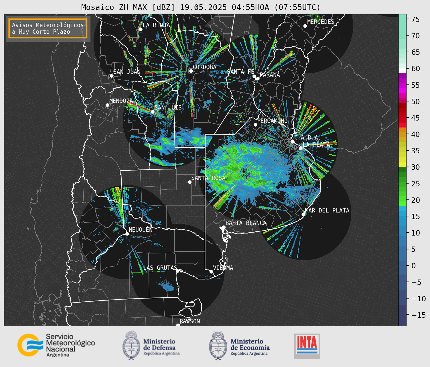430x367 pixels.
Task: Click the 60 dBZ white band on colorbar
Action: [402, 71]
